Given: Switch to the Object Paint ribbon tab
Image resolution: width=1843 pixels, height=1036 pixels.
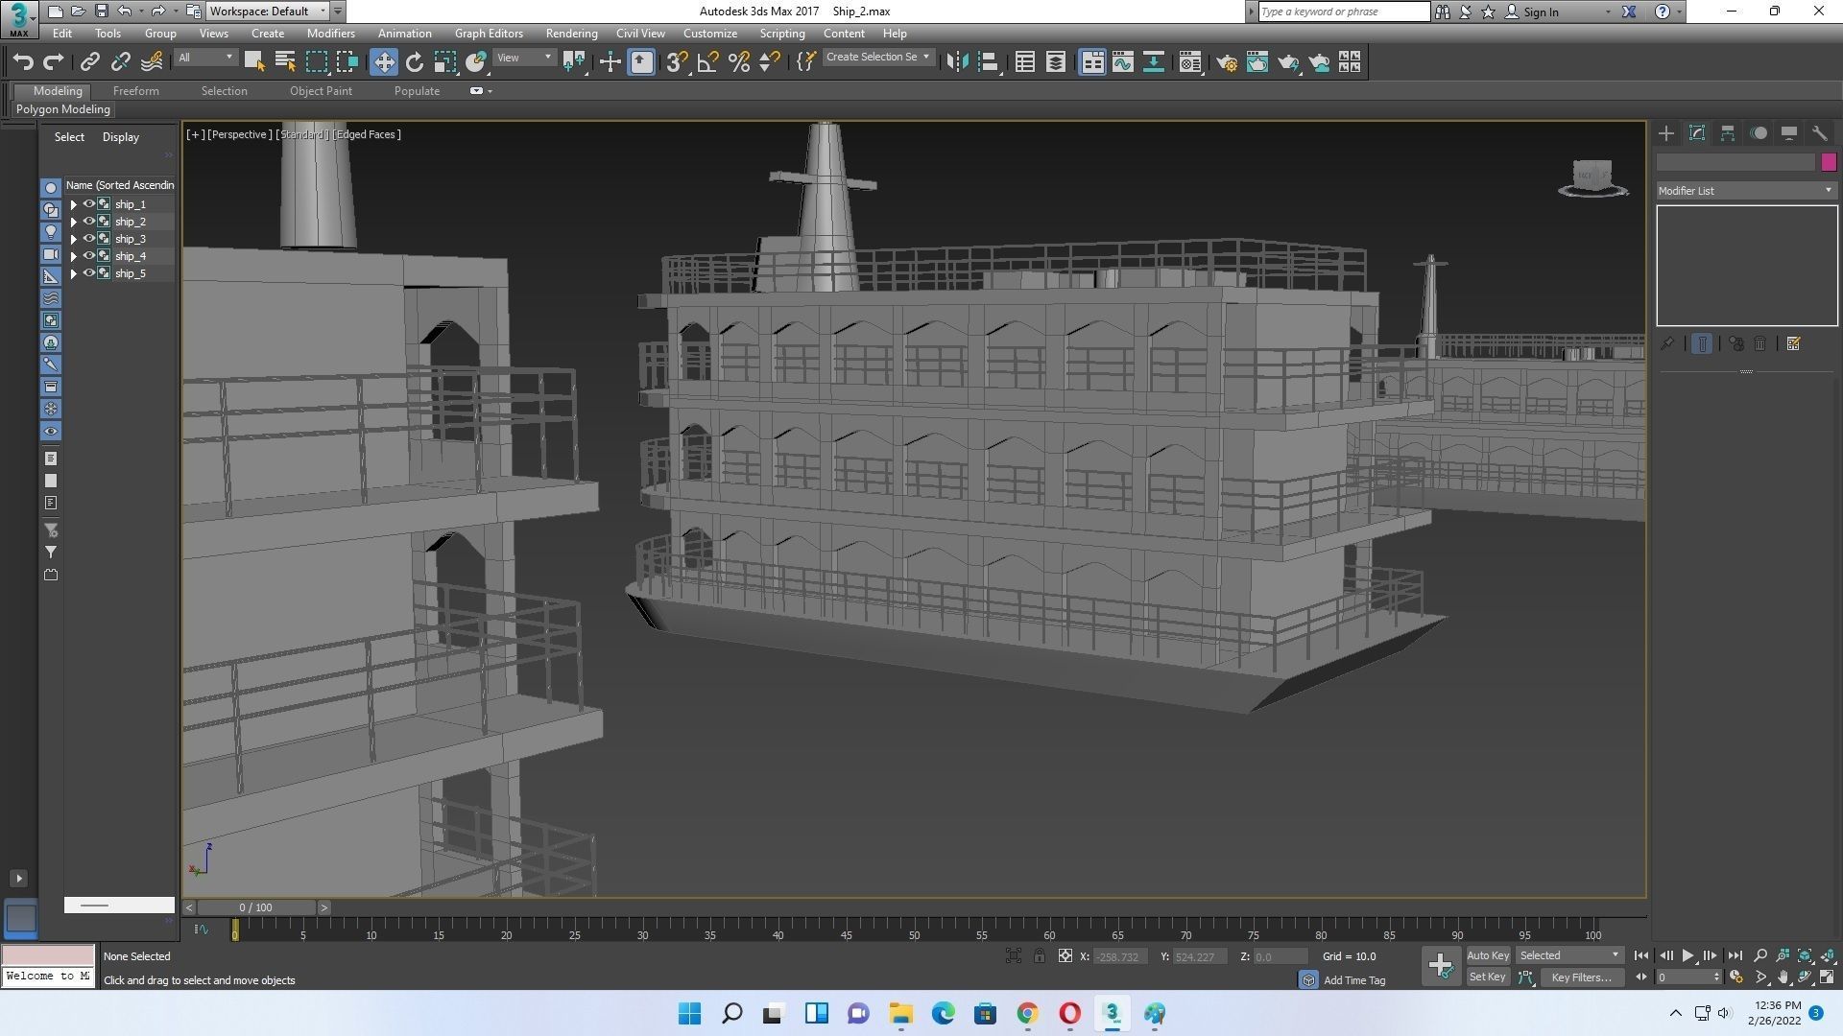Looking at the screenshot, I should pos(321,91).
